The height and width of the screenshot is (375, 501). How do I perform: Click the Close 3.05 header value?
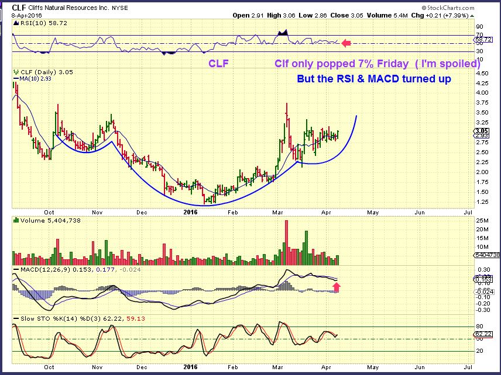click(346, 15)
